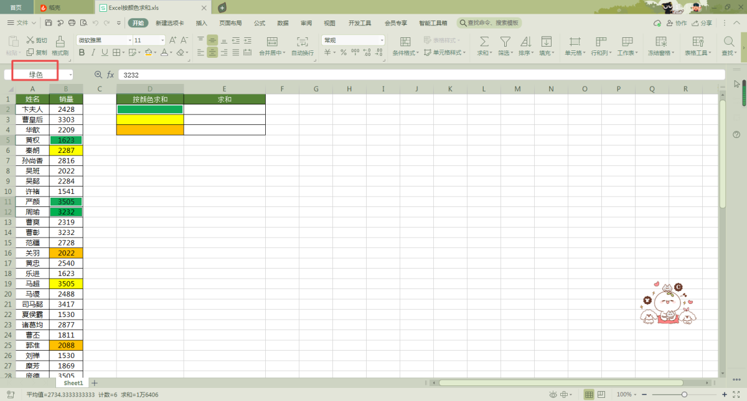Viewport: 747px width, 401px height.
Task: Click the Print icon in quick access toolbar
Action: [x=72, y=23]
